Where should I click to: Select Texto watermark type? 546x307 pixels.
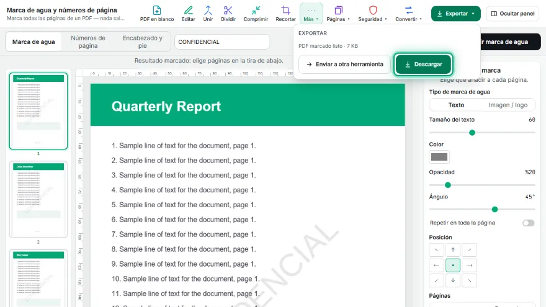point(456,105)
